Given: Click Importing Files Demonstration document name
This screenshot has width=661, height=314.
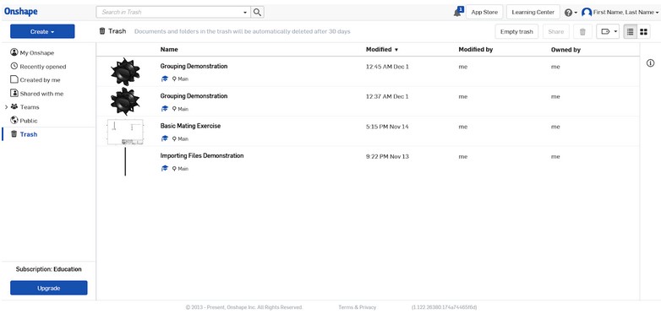Looking at the screenshot, I should point(202,156).
